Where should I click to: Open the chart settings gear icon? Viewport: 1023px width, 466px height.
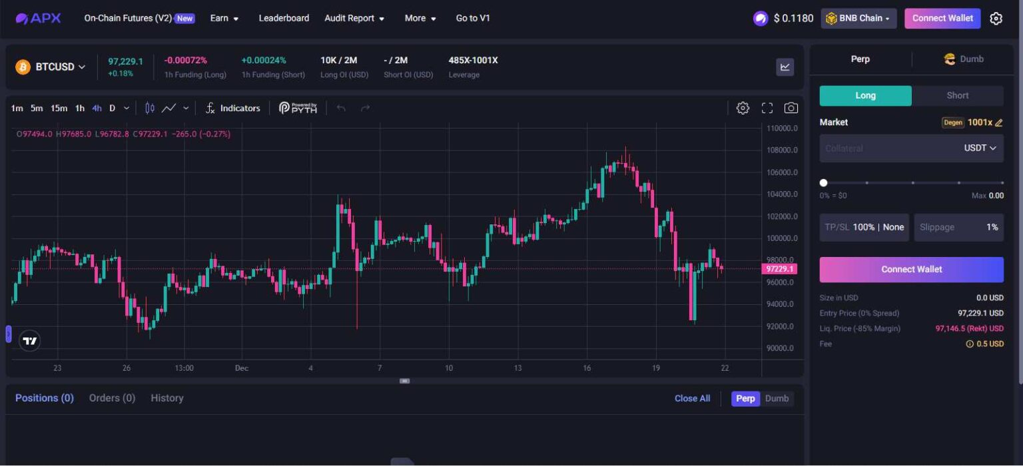743,107
